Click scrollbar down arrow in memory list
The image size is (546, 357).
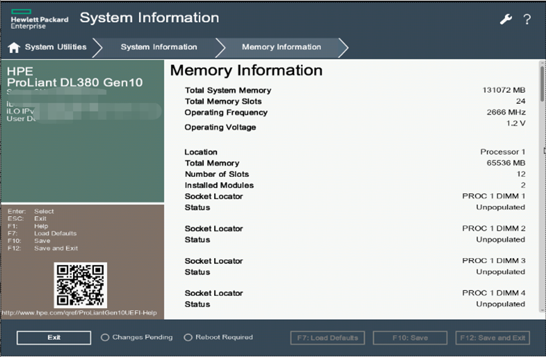(542, 309)
